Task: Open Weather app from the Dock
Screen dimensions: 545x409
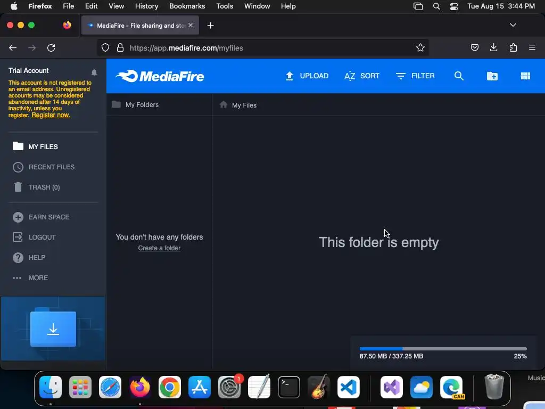Action: click(422, 387)
